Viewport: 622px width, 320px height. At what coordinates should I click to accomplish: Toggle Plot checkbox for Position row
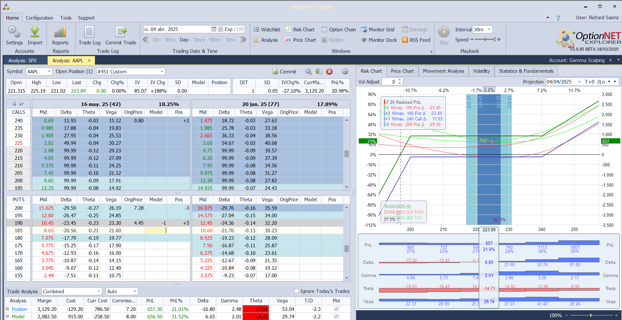coord(336,309)
